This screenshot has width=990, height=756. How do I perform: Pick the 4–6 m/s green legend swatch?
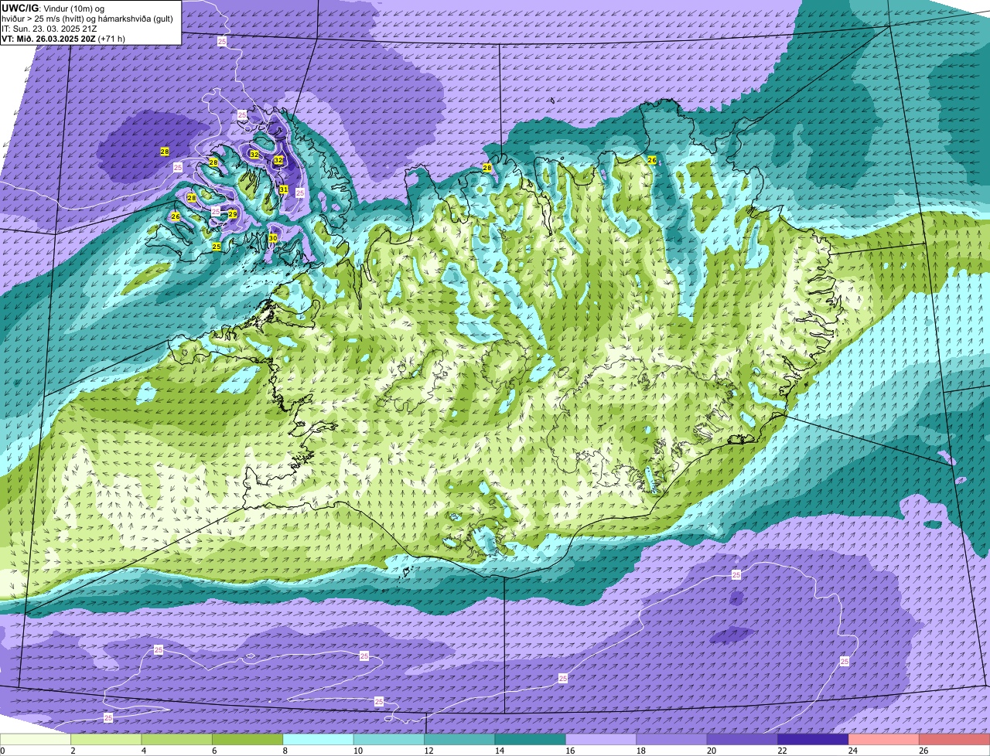tap(177, 740)
